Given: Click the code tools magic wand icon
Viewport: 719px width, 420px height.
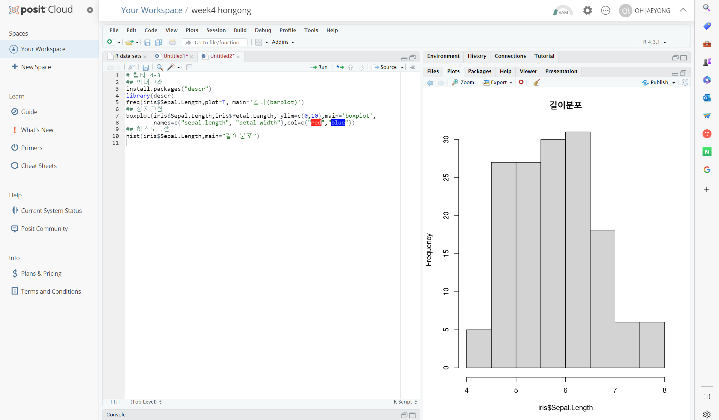Looking at the screenshot, I should (x=171, y=67).
